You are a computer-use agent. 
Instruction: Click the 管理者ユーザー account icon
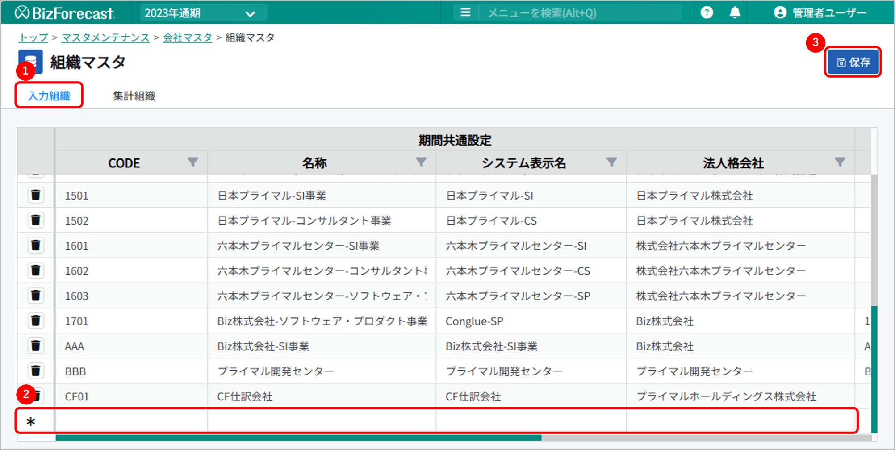pos(780,12)
